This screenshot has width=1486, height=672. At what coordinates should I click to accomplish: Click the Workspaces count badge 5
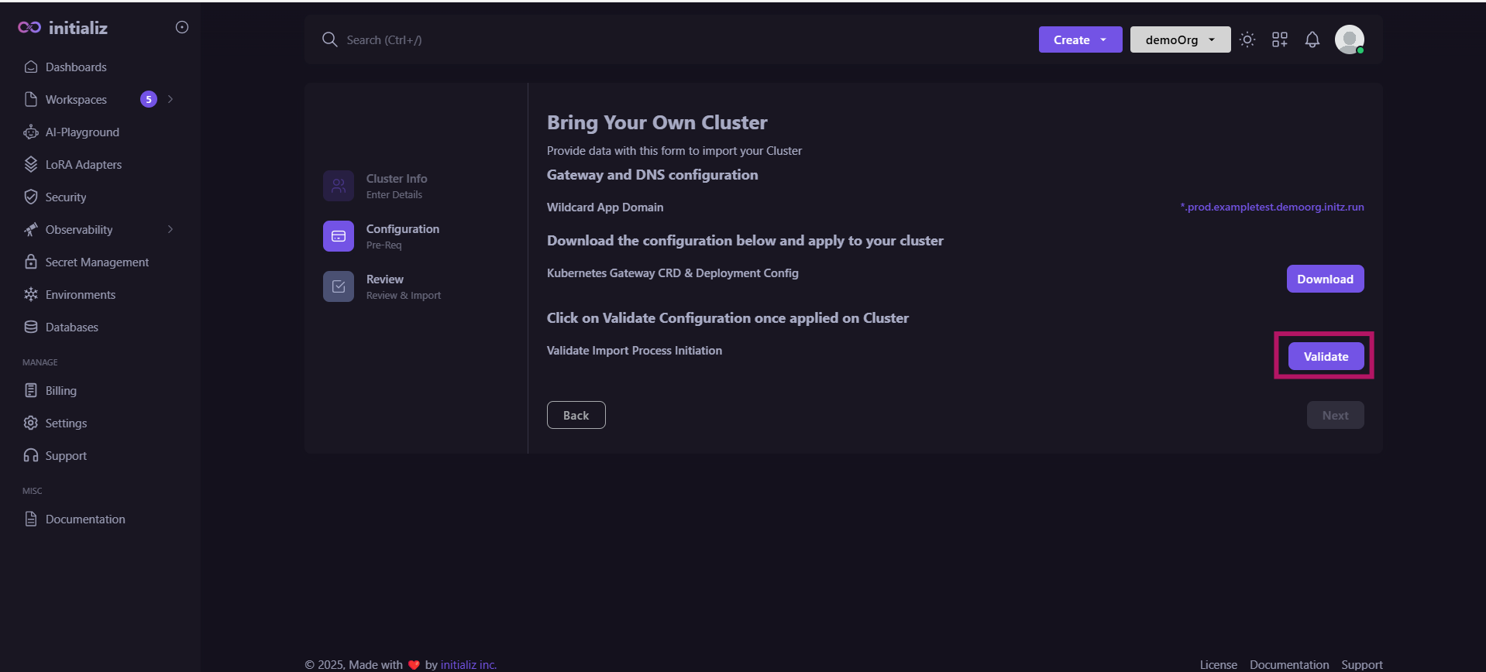coord(149,99)
